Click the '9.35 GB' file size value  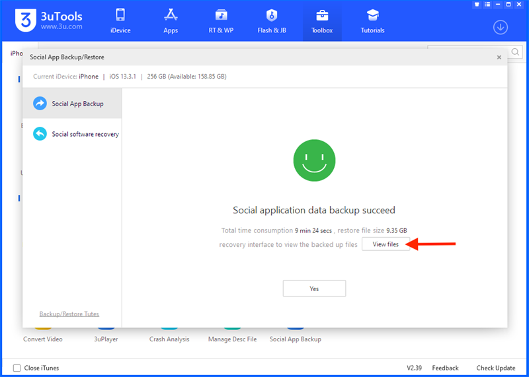coord(396,231)
